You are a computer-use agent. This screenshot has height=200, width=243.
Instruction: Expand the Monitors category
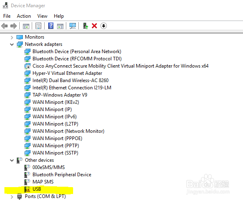pos(12,37)
